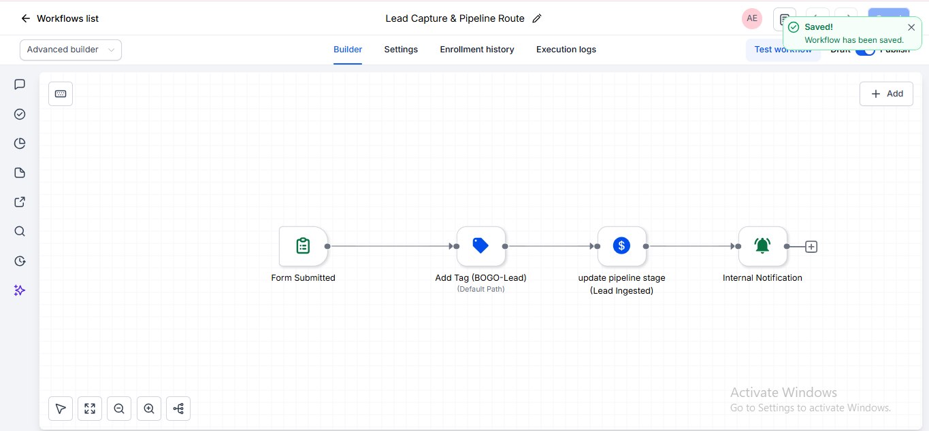The image size is (929, 431).
Task: Click the auto-layout tree icon
Action: tap(178, 409)
